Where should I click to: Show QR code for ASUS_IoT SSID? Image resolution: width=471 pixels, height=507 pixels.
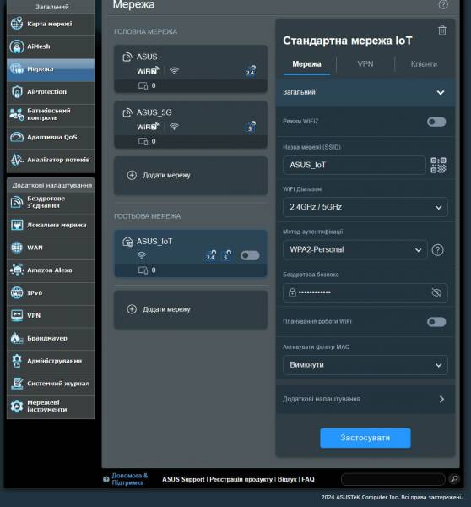438,166
